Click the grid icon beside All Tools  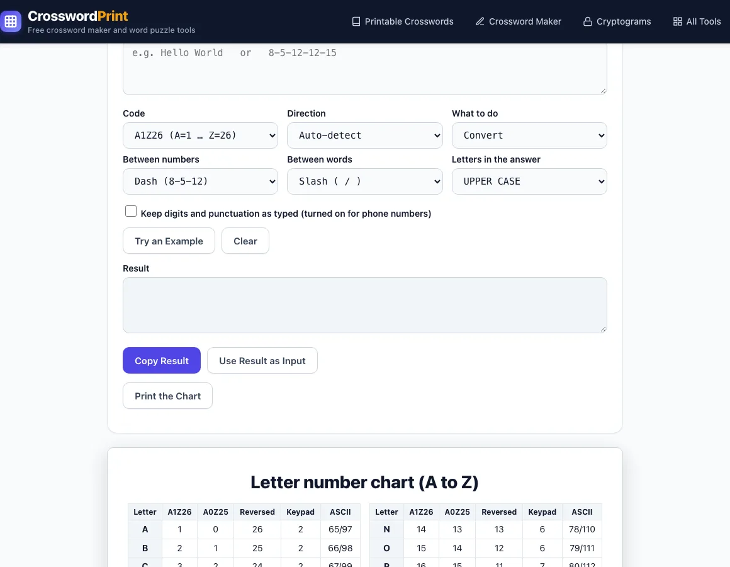678,21
